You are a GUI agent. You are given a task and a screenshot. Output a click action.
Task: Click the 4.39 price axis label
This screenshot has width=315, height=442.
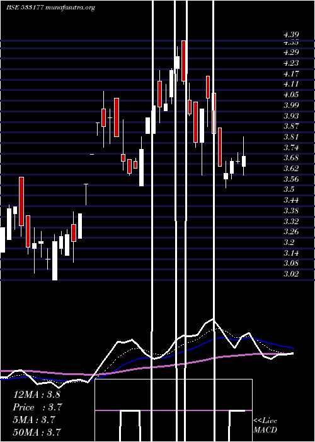pos(291,35)
